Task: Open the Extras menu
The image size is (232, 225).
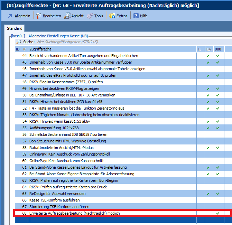Action: (x=122, y=16)
